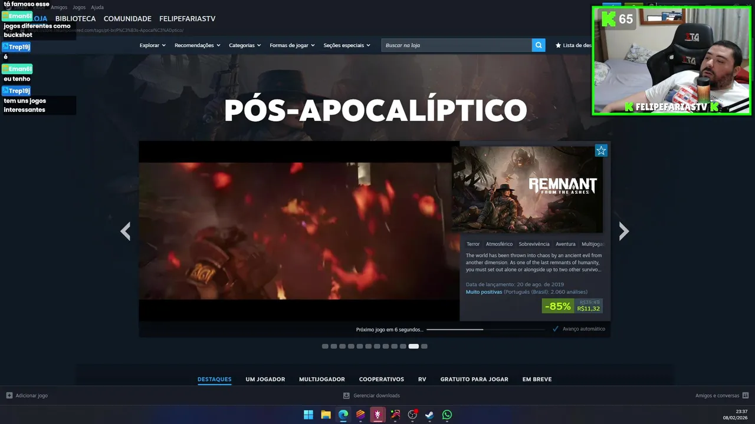Switch to the COOPERATIVOS tab
The height and width of the screenshot is (424, 755).
click(x=382, y=379)
